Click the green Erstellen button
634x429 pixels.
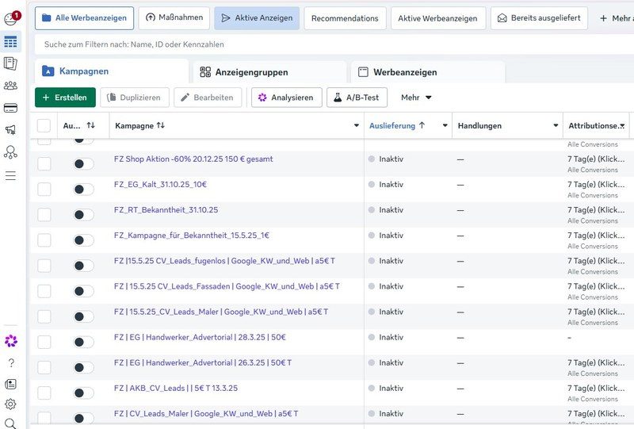click(65, 98)
